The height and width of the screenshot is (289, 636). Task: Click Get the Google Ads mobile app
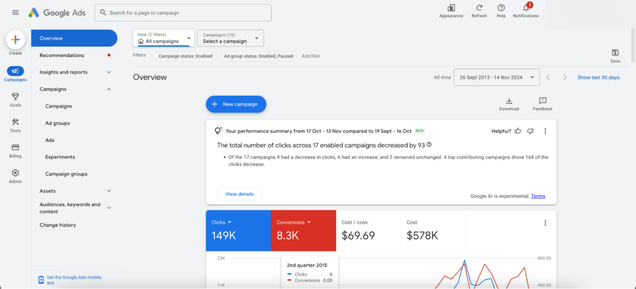coord(74,280)
